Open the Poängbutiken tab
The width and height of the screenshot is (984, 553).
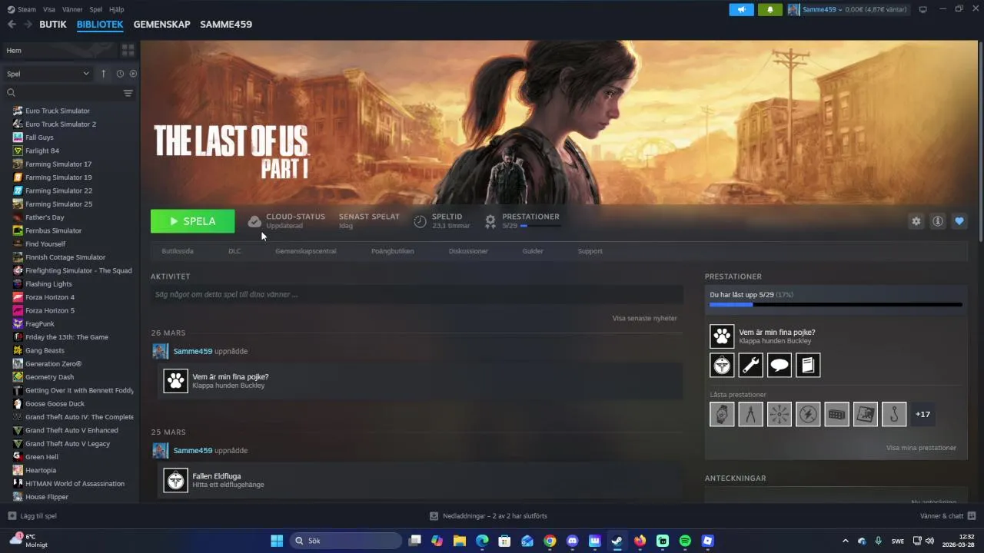click(392, 251)
